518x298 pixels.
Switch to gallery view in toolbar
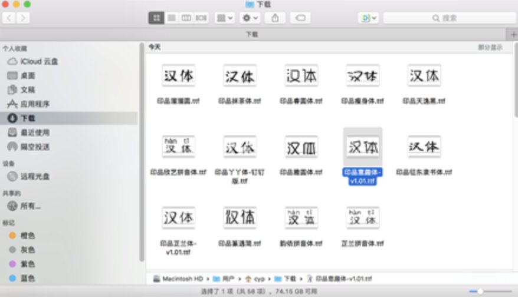[201, 18]
